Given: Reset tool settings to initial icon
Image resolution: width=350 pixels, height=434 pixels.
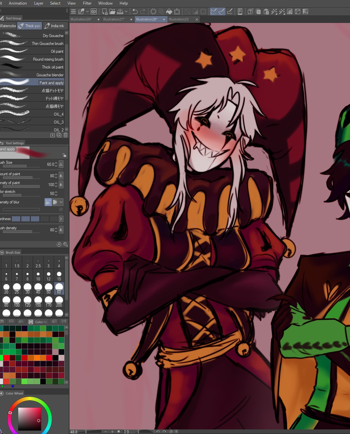Looking at the screenshot, I should click(x=59, y=244).
